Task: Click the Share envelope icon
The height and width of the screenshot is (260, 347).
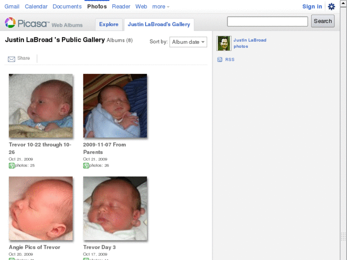Action: [11, 59]
